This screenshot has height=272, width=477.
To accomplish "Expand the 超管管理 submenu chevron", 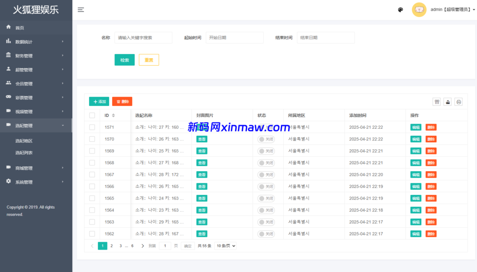I will click(63, 70).
